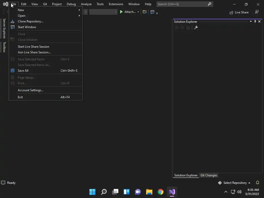
Task: Click the Solution Explorer wrench properties icon
Action: tap(196, 28)
